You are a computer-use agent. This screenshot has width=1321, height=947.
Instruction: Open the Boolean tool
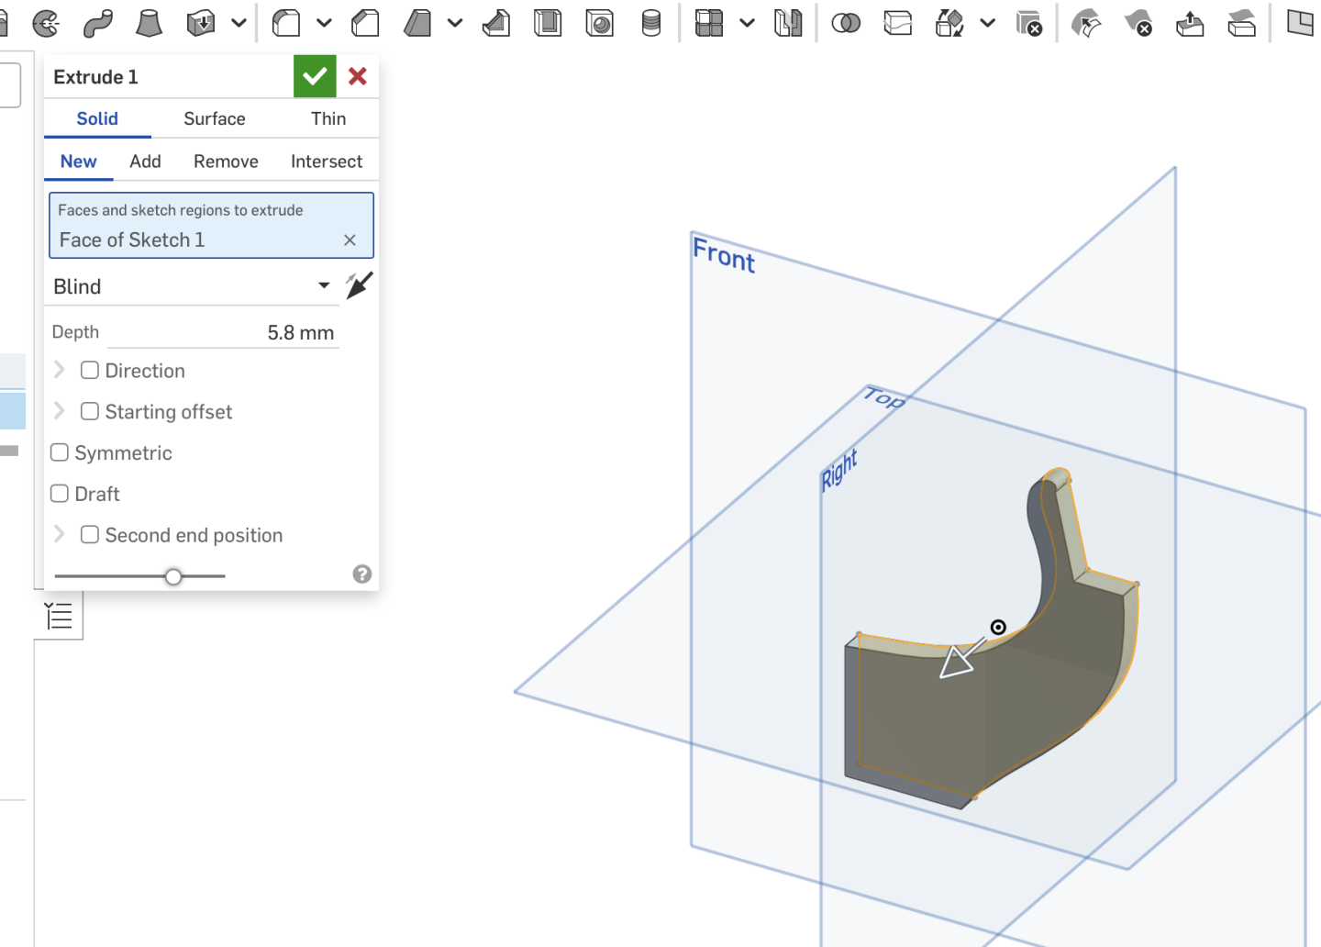847,23
